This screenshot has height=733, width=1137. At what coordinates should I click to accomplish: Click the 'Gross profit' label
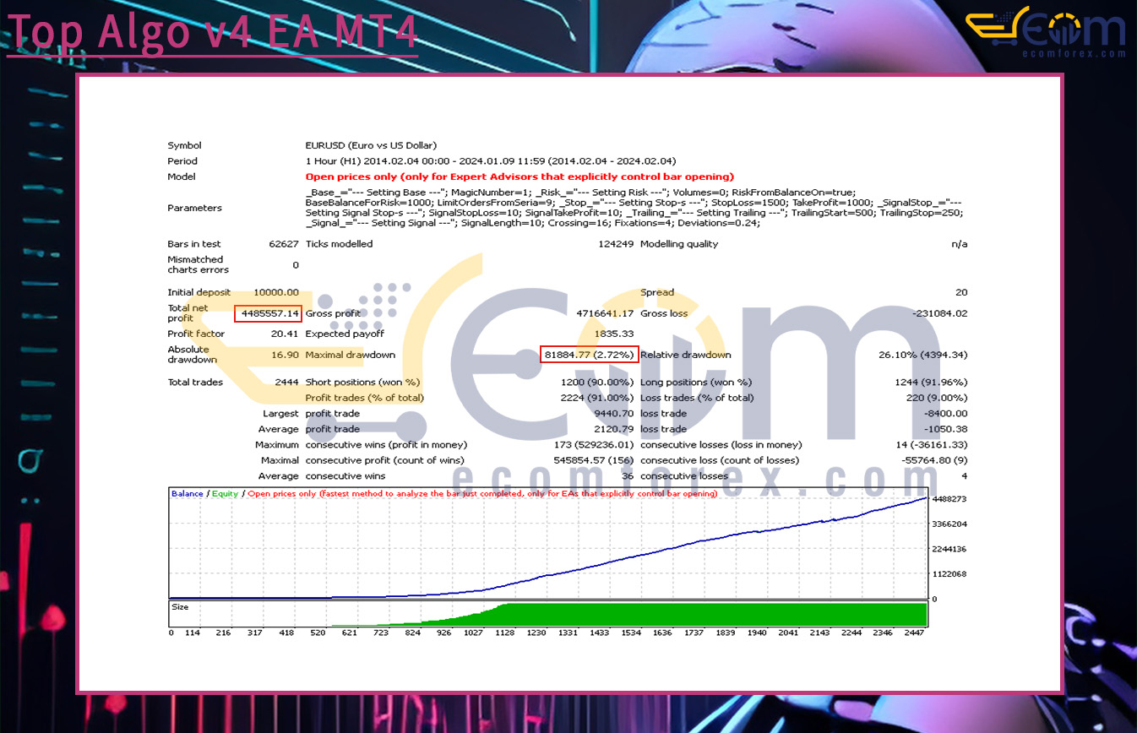[333, 313]
